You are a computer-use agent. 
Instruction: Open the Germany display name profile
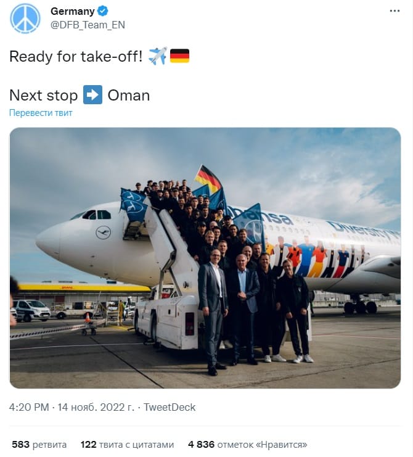coord(73,11)
